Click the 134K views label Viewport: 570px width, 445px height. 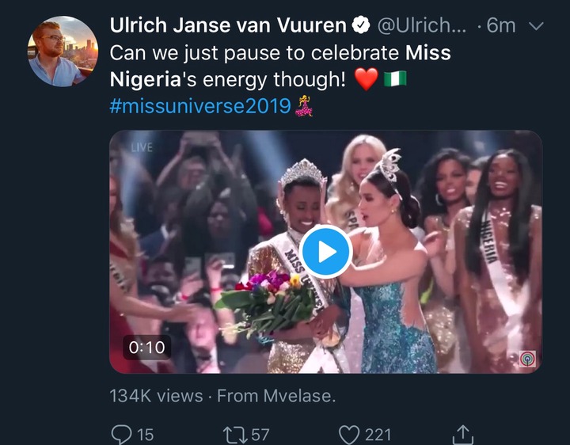pos(155,396)
